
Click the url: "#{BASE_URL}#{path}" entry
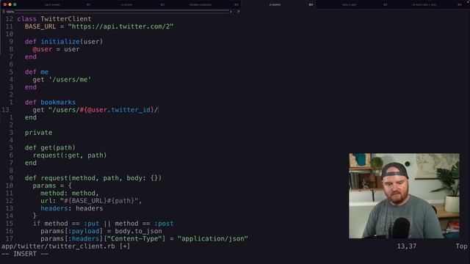coord(91,201)
